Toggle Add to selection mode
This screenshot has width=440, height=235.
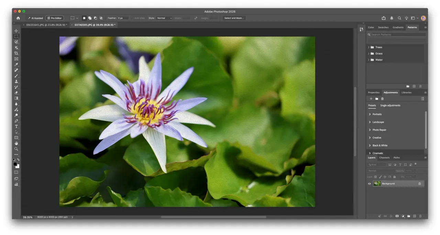pos(90,18)
